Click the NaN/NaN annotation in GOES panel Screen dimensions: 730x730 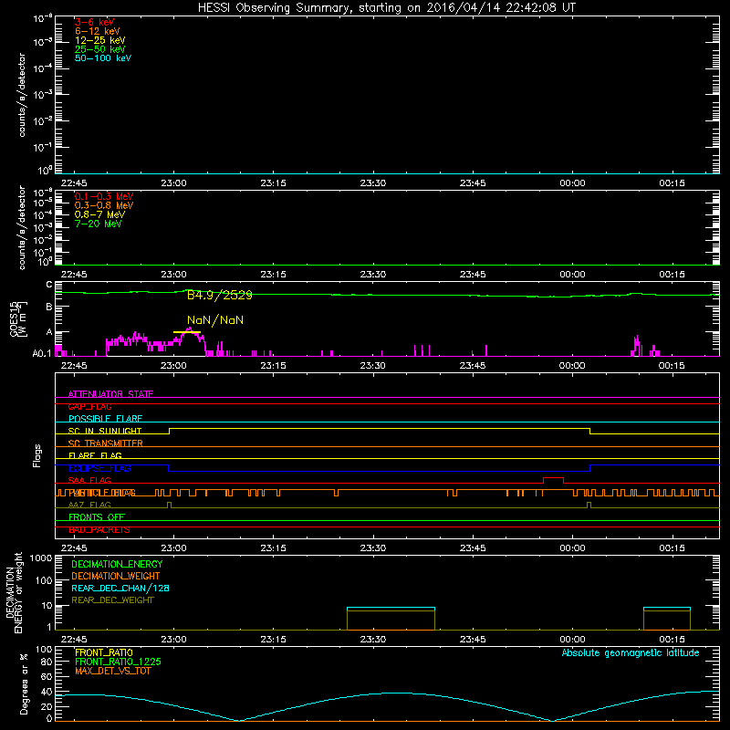click(x=215, y=320)
